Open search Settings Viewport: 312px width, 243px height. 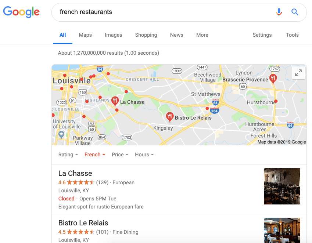[x=262, y=35]
